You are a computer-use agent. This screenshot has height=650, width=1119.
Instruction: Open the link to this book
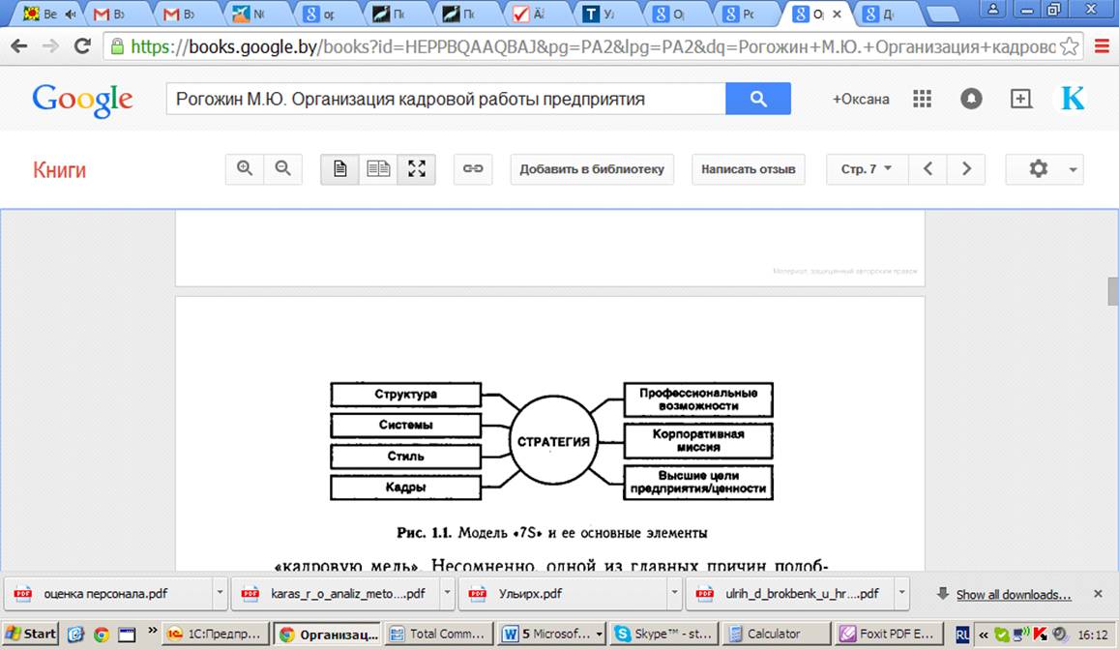point(473,169)
